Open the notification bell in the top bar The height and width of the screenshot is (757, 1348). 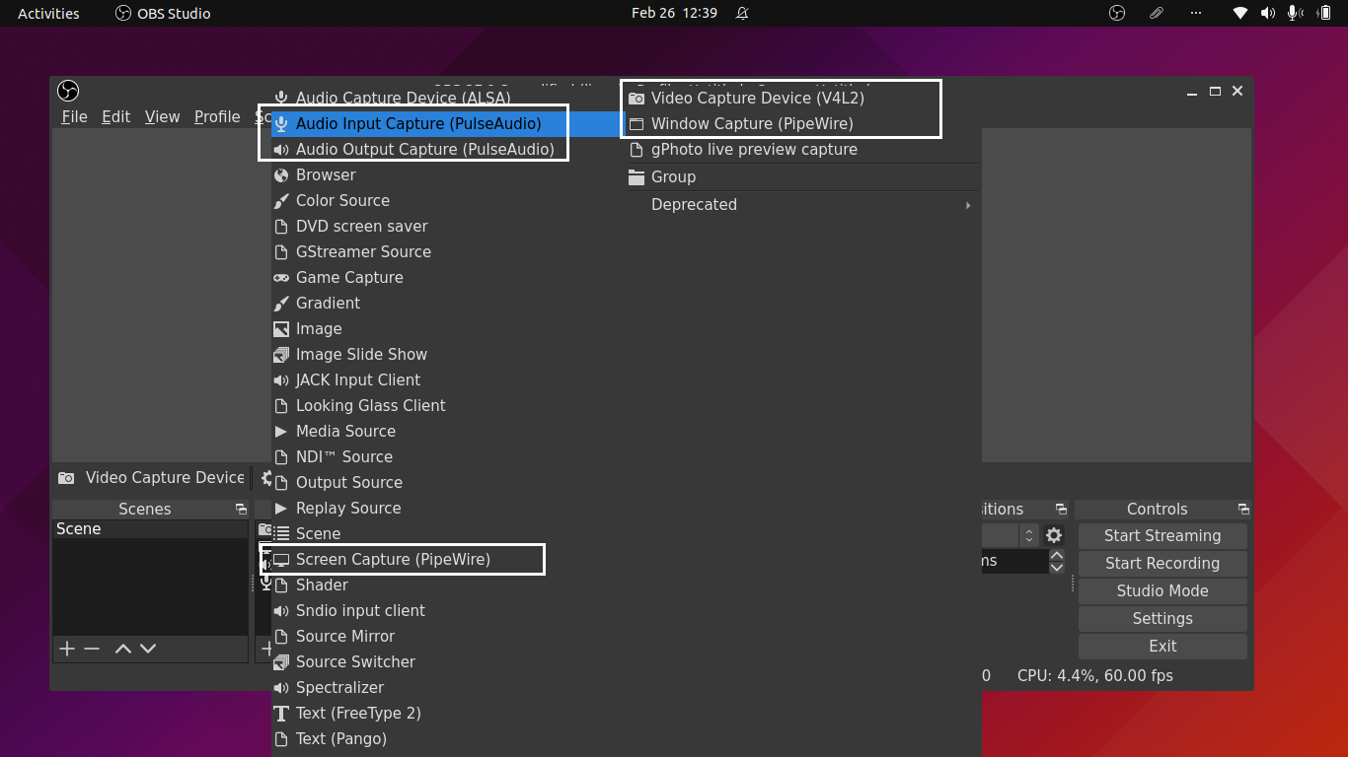743,13
